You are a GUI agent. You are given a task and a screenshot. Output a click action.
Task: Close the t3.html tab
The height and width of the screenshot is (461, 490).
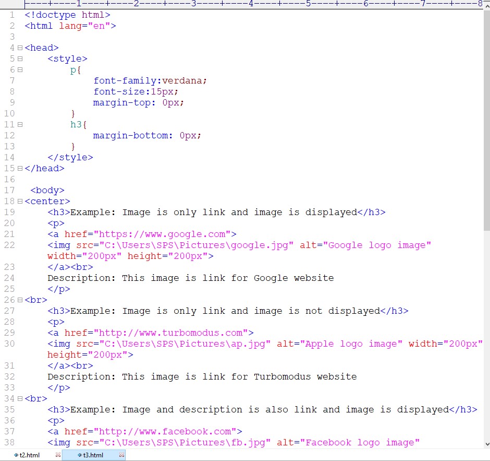[x=122, y=455]
